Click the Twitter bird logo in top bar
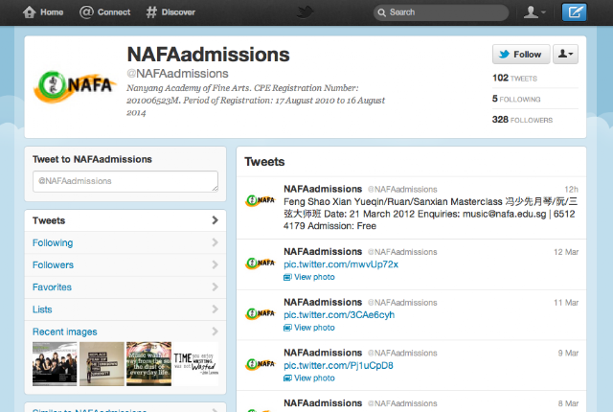This screenshot has height=412, width=613. point(305,12)
